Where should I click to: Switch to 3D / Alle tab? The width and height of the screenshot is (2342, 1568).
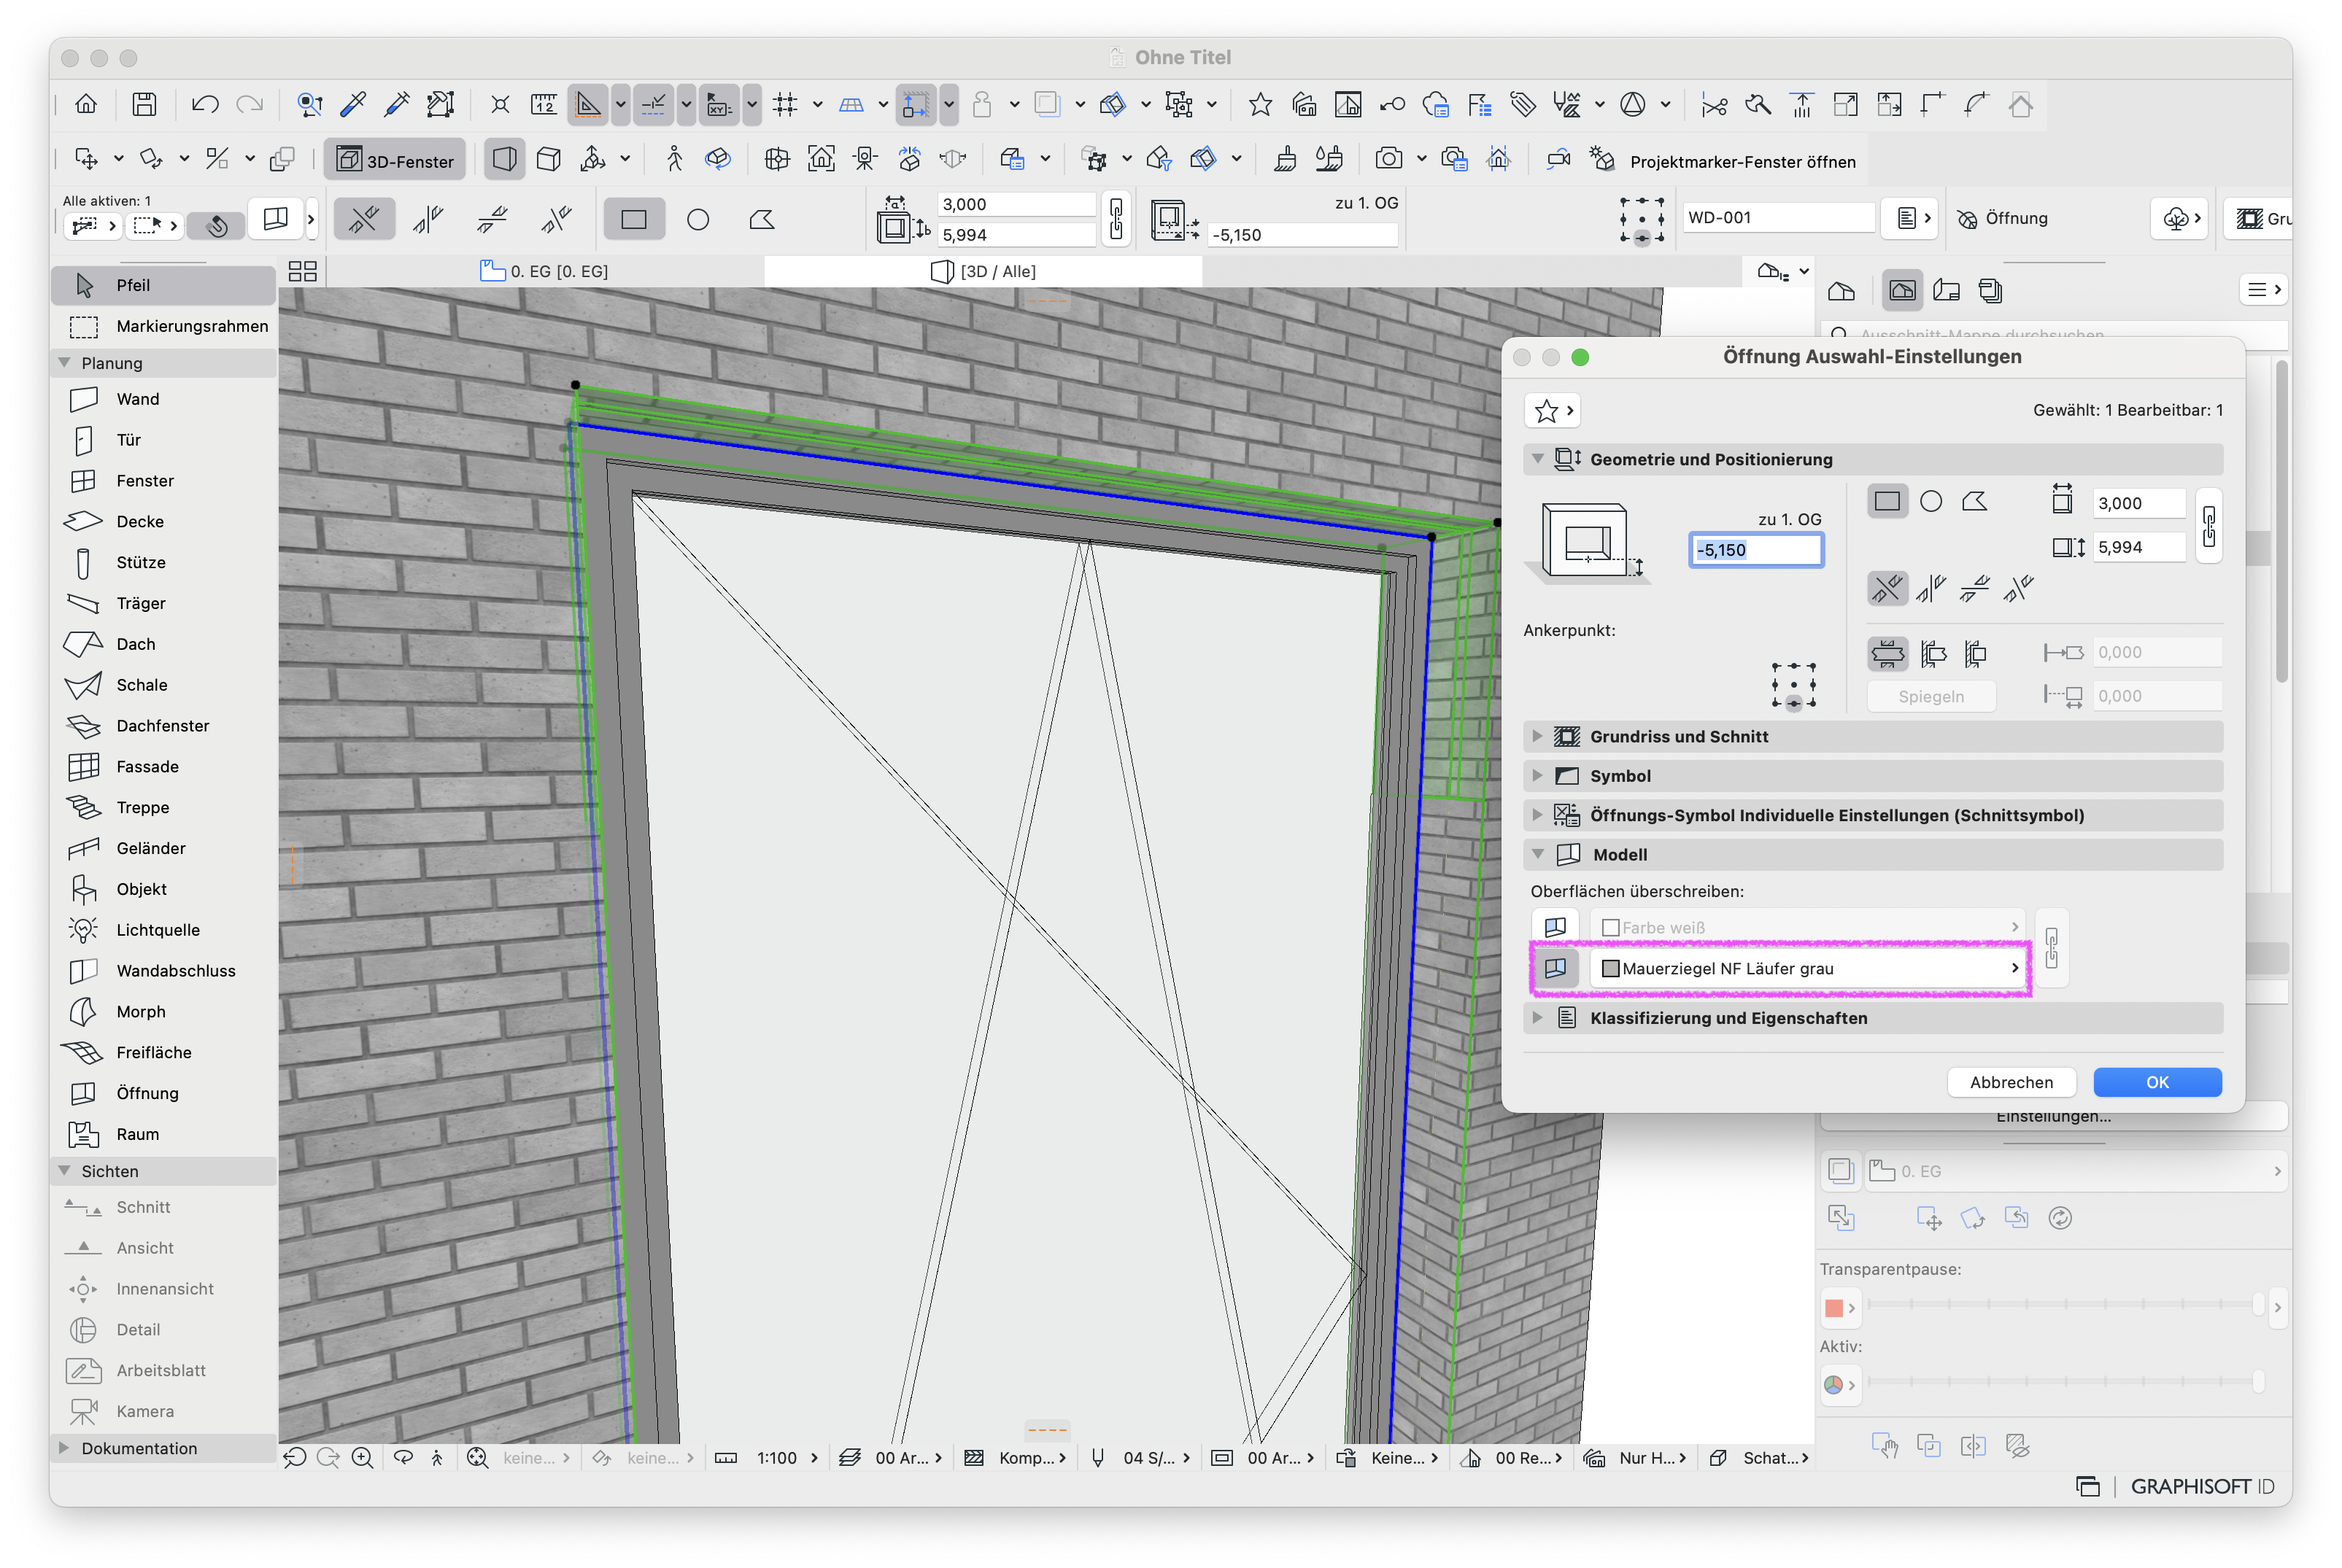point(984,271)
